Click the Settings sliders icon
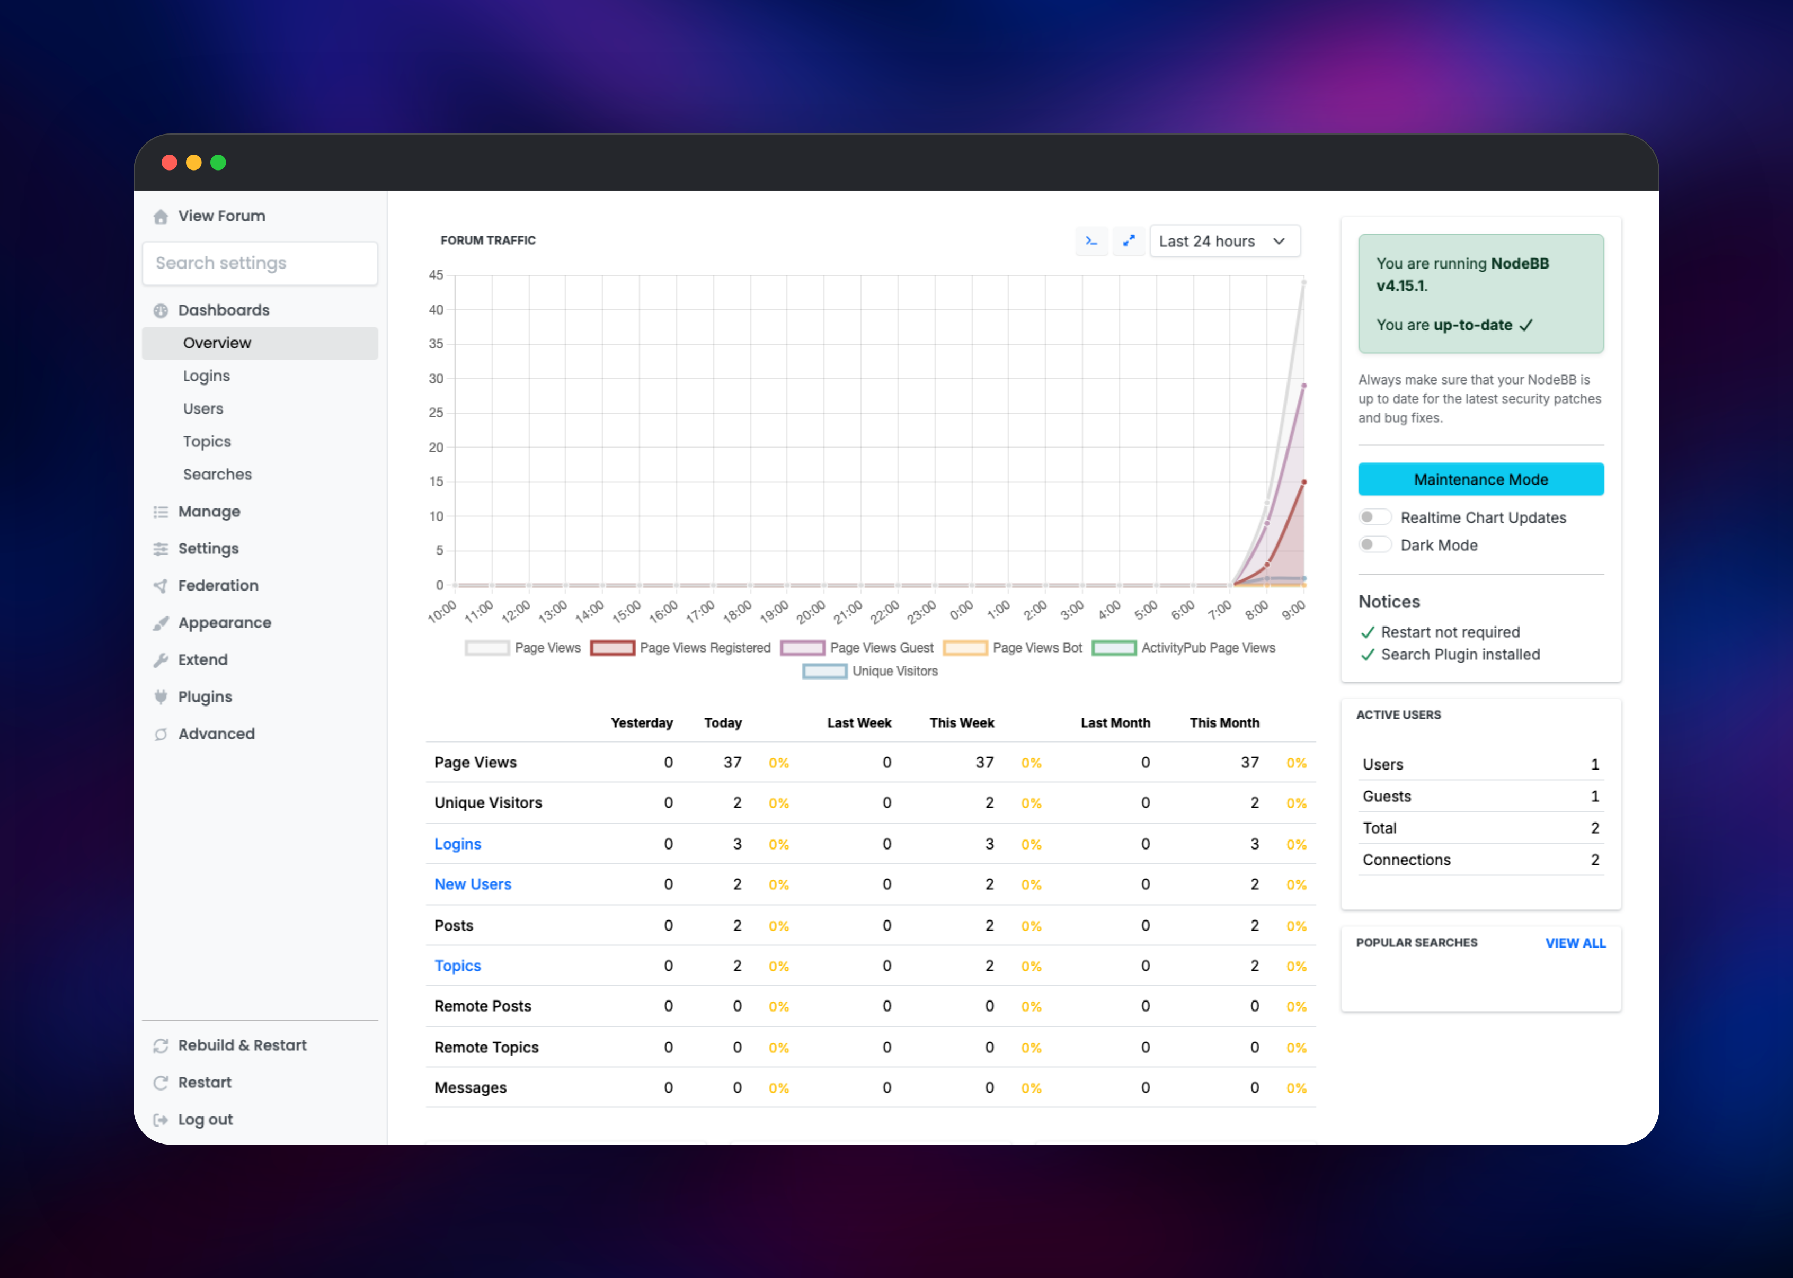 click(161, 549)
